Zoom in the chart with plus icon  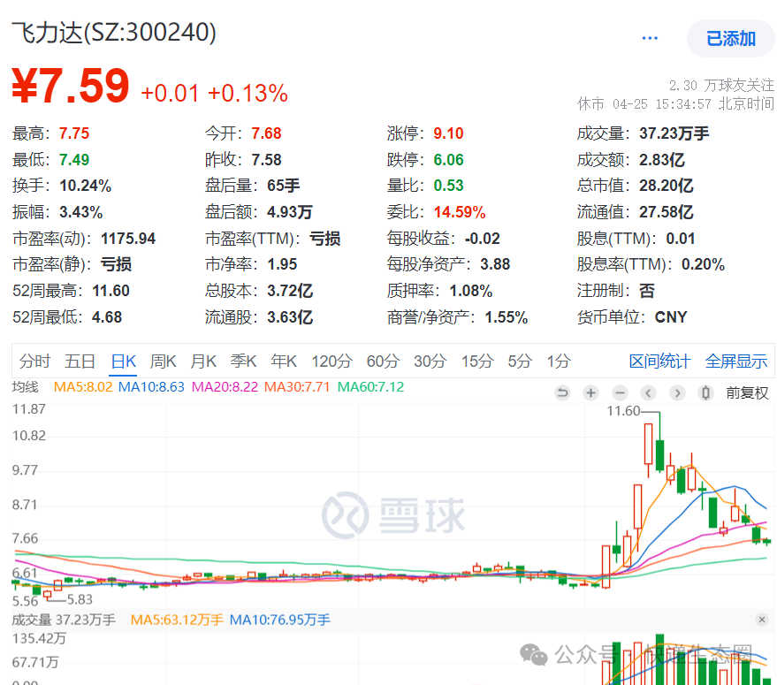[590, 393]
